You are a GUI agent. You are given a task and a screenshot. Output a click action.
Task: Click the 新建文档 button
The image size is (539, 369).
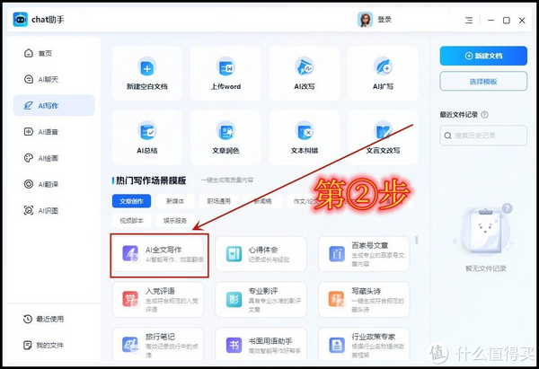(483, 56)
